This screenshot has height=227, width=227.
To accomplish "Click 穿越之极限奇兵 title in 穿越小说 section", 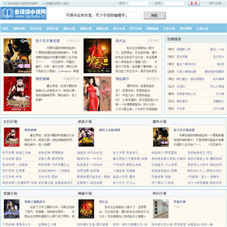I will (x=35, y=202).
